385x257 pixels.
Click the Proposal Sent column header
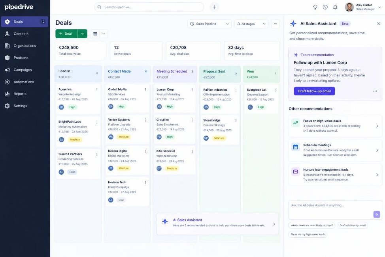[220, 74]
